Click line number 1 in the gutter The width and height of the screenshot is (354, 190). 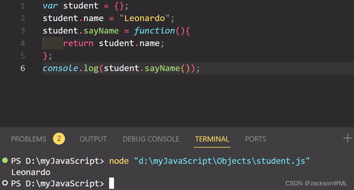coord(23,6)
